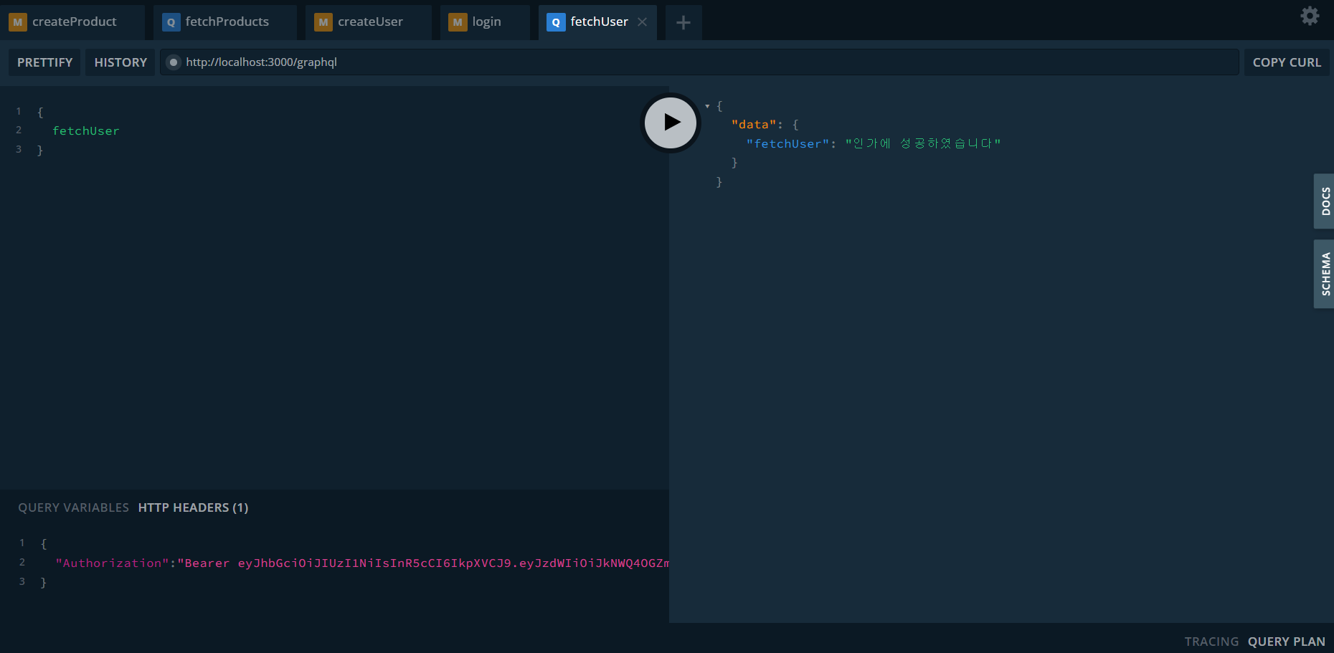The image size is (1334, 653).
Task: Click the M icon on createUser tab
Action: point(323,22)
